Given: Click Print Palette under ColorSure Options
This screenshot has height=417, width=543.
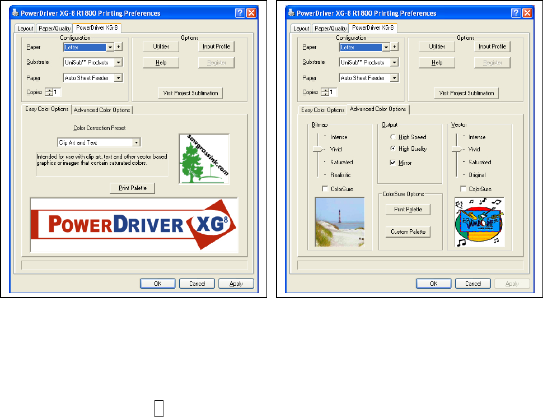Looking at the screenshot, I should pyautogui.click(x=408, y=210).
